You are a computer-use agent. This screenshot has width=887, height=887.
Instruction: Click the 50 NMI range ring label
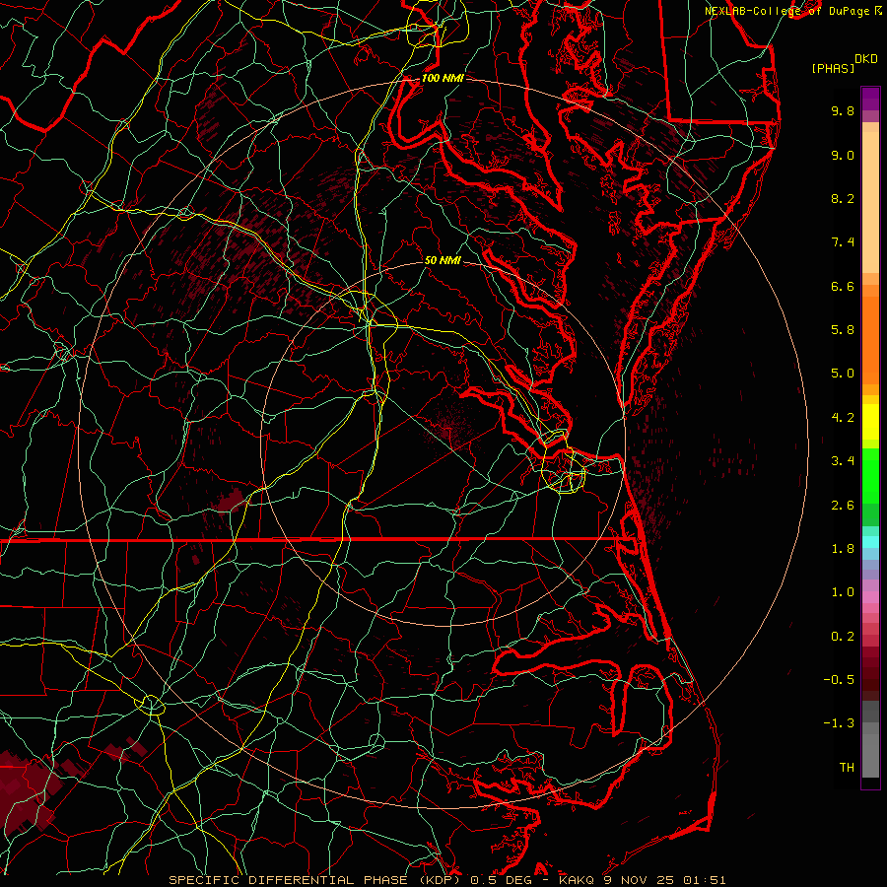pos(443,261)
